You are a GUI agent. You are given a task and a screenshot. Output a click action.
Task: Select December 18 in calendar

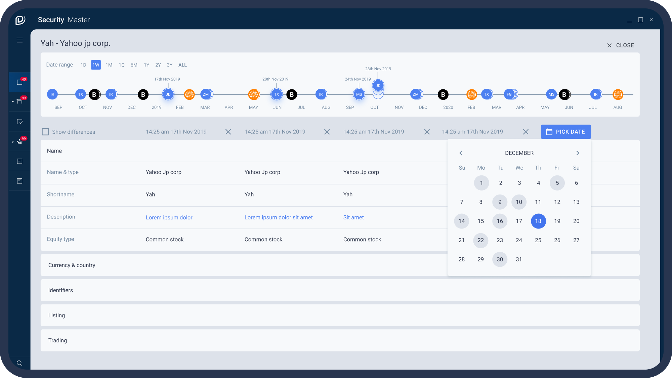pyautogui.click(x=538, y=221)
